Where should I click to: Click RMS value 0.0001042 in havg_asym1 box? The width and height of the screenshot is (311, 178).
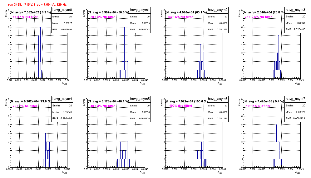click(x=144, y=30)
